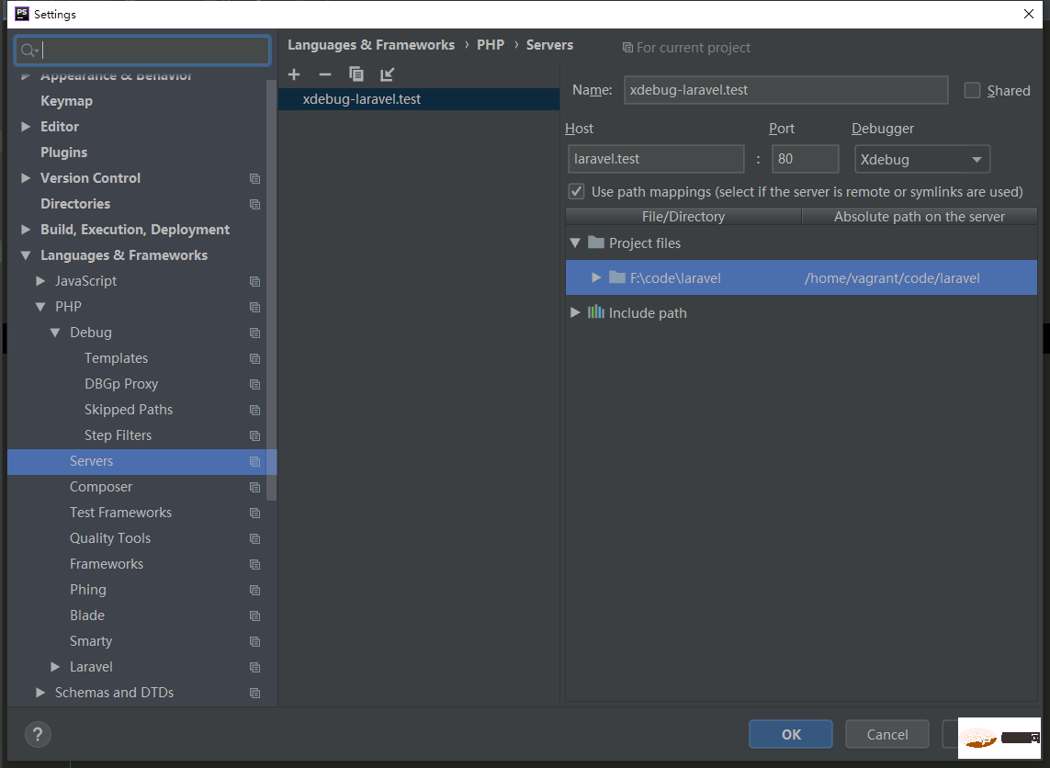Click project-level icon beside Step Filters
The height and width of the screenshot is (768, 1050).
254,435
